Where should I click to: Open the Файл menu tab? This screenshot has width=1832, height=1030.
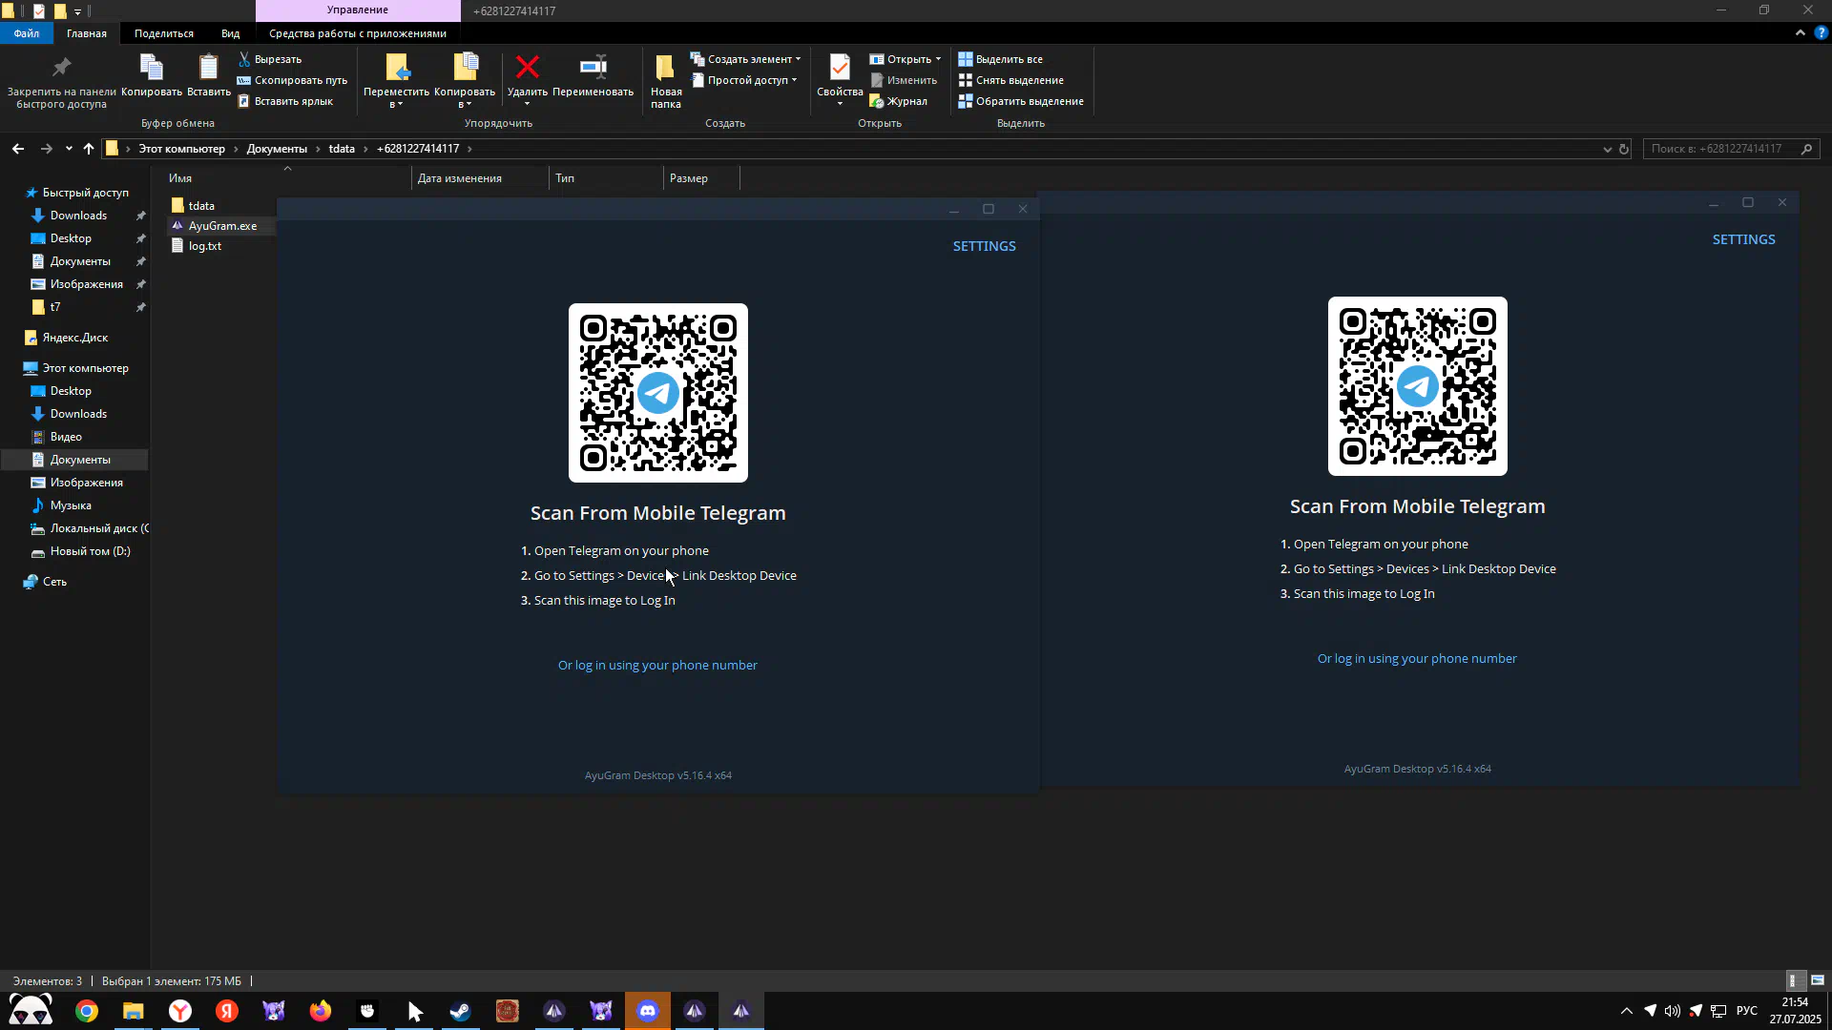click(27, 33)
